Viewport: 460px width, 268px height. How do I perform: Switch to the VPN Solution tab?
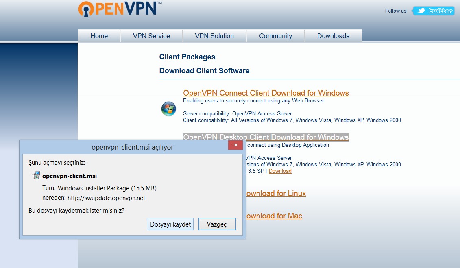[x=214, y=36]
